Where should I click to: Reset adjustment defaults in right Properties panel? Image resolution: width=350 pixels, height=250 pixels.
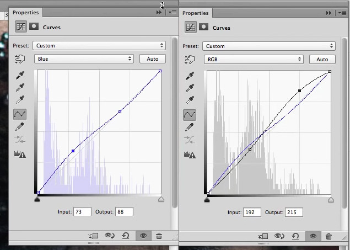tap(295, 236)
